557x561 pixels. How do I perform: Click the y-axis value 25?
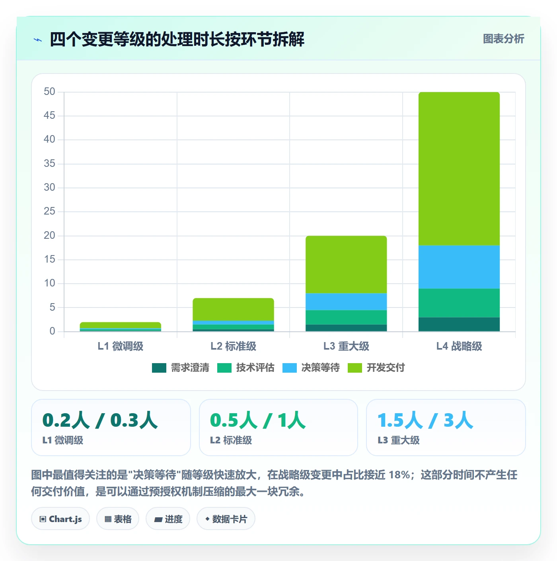coord(49,211)
